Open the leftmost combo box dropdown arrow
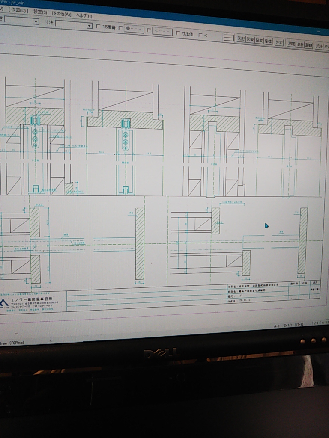 click(36, 21)
